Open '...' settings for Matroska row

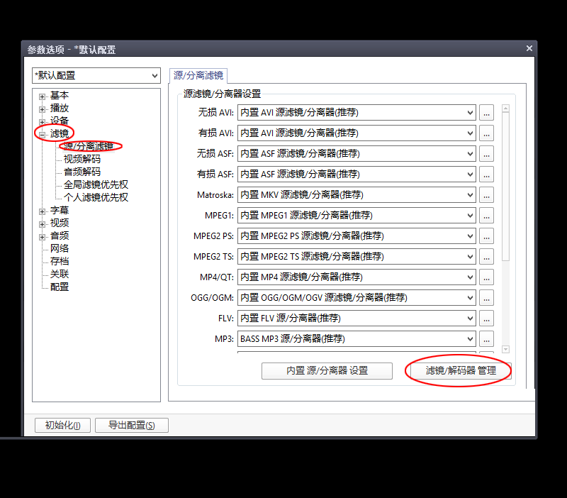pos(486,194)
